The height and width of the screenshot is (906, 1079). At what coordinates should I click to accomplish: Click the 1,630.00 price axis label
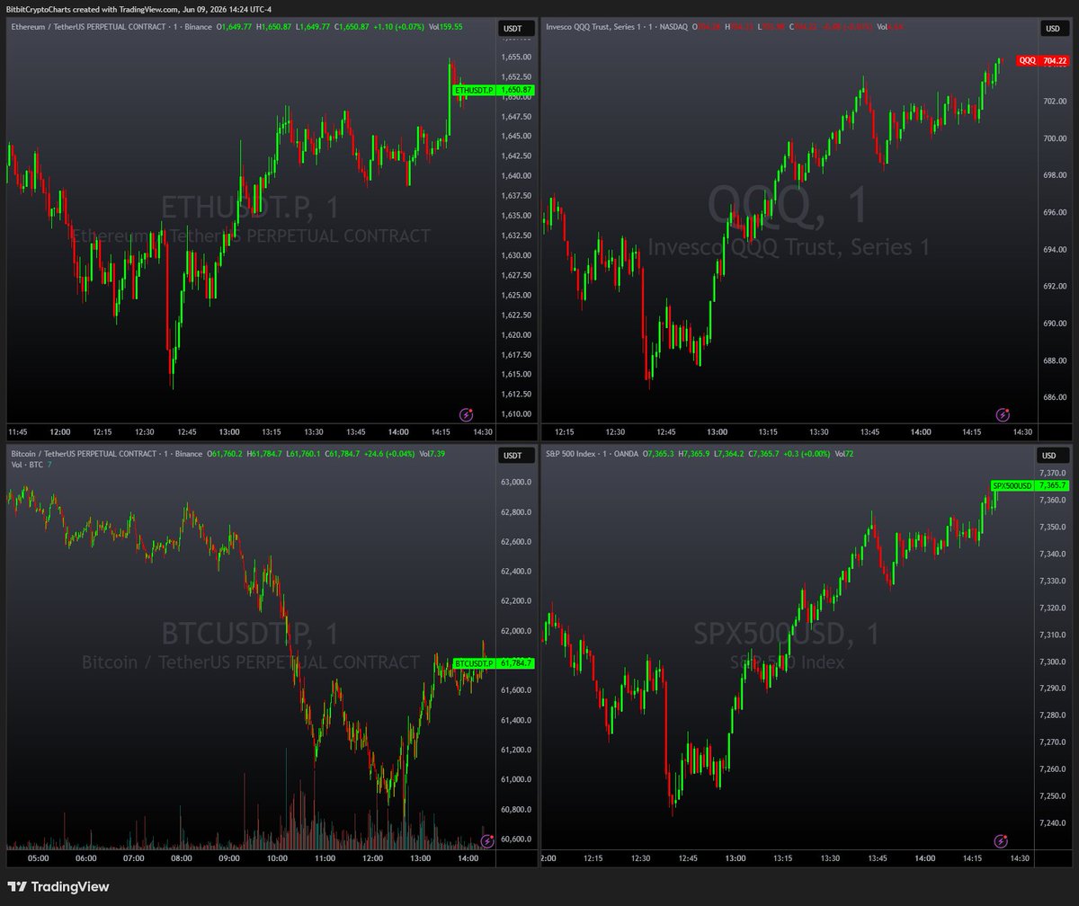click(516, 255)
